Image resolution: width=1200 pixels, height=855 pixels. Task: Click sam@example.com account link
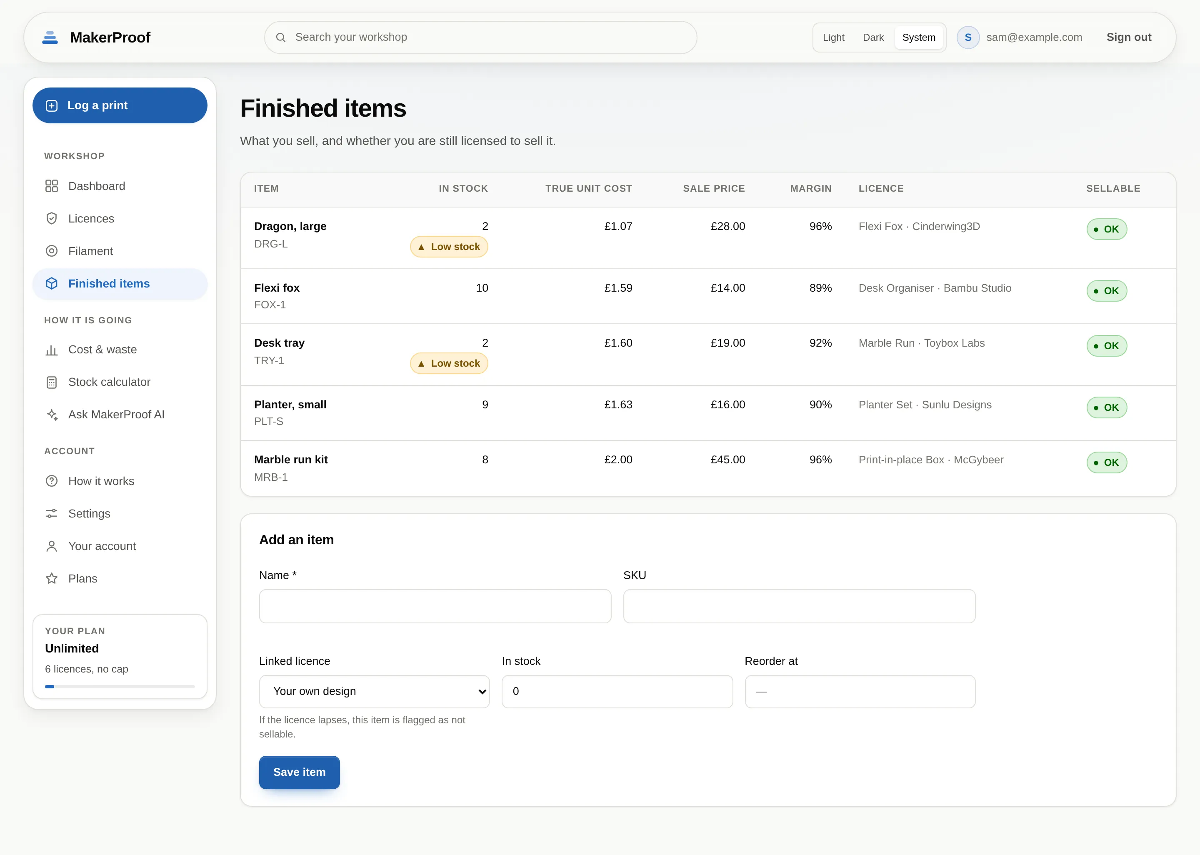[1034, 37]
